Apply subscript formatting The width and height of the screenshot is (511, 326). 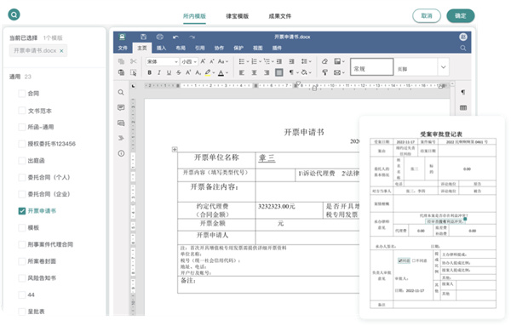[x=198, y=72]
